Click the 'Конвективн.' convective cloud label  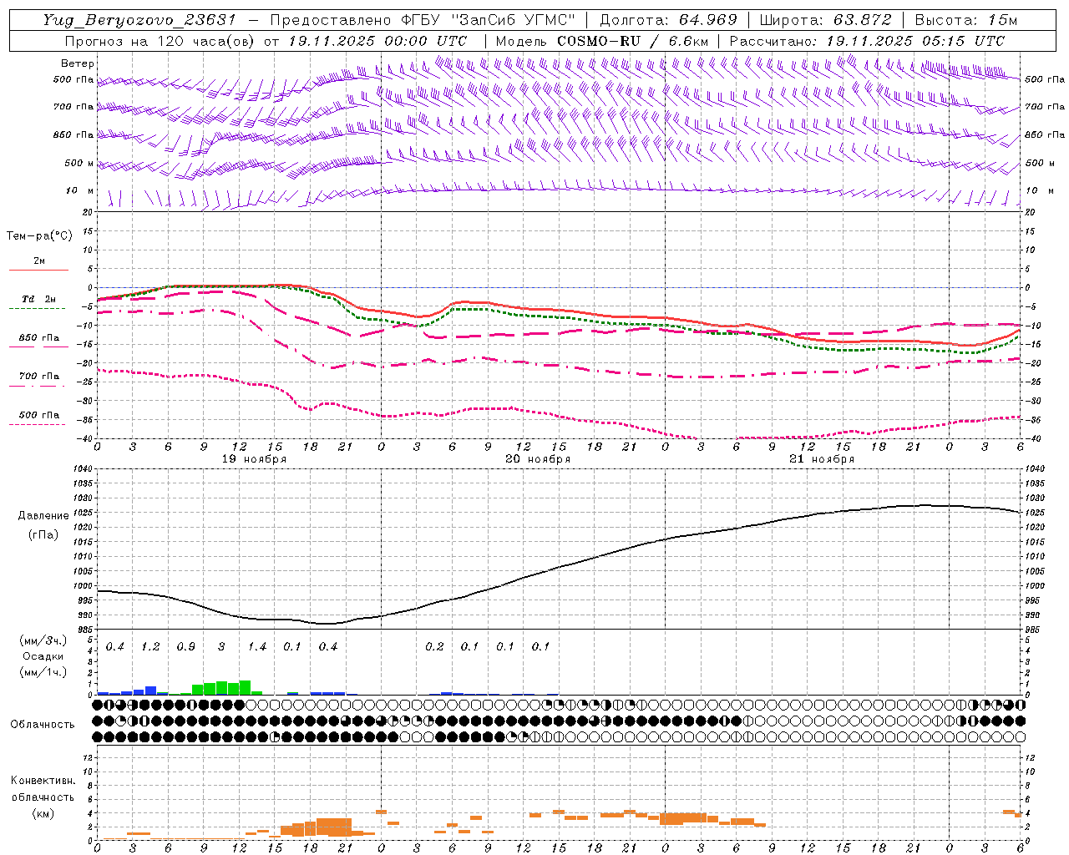tap(43, 782)
